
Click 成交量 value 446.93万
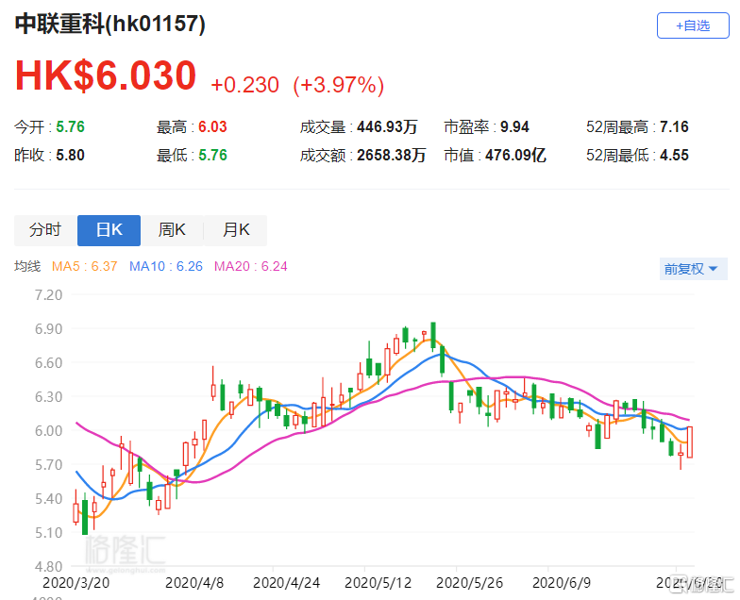pos(387,126)
